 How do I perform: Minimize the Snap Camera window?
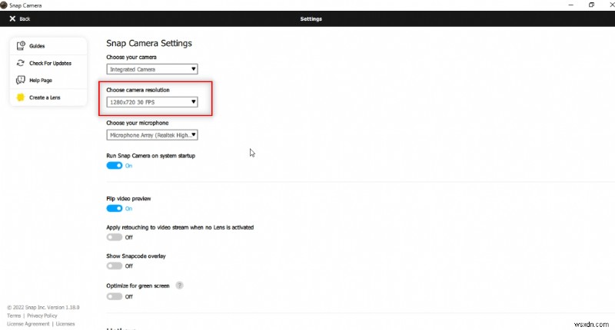pyautogui.click(x=570, y=5)
